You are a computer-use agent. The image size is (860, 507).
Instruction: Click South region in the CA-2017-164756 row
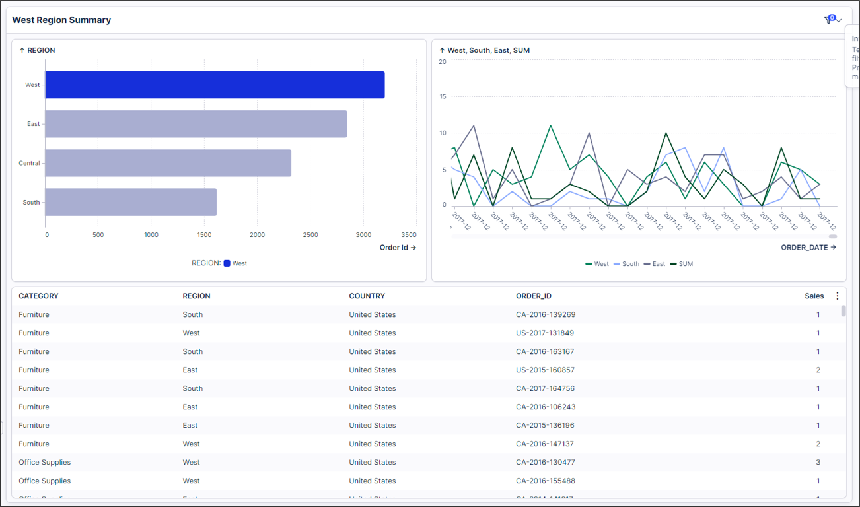click(x=193, y=389)
